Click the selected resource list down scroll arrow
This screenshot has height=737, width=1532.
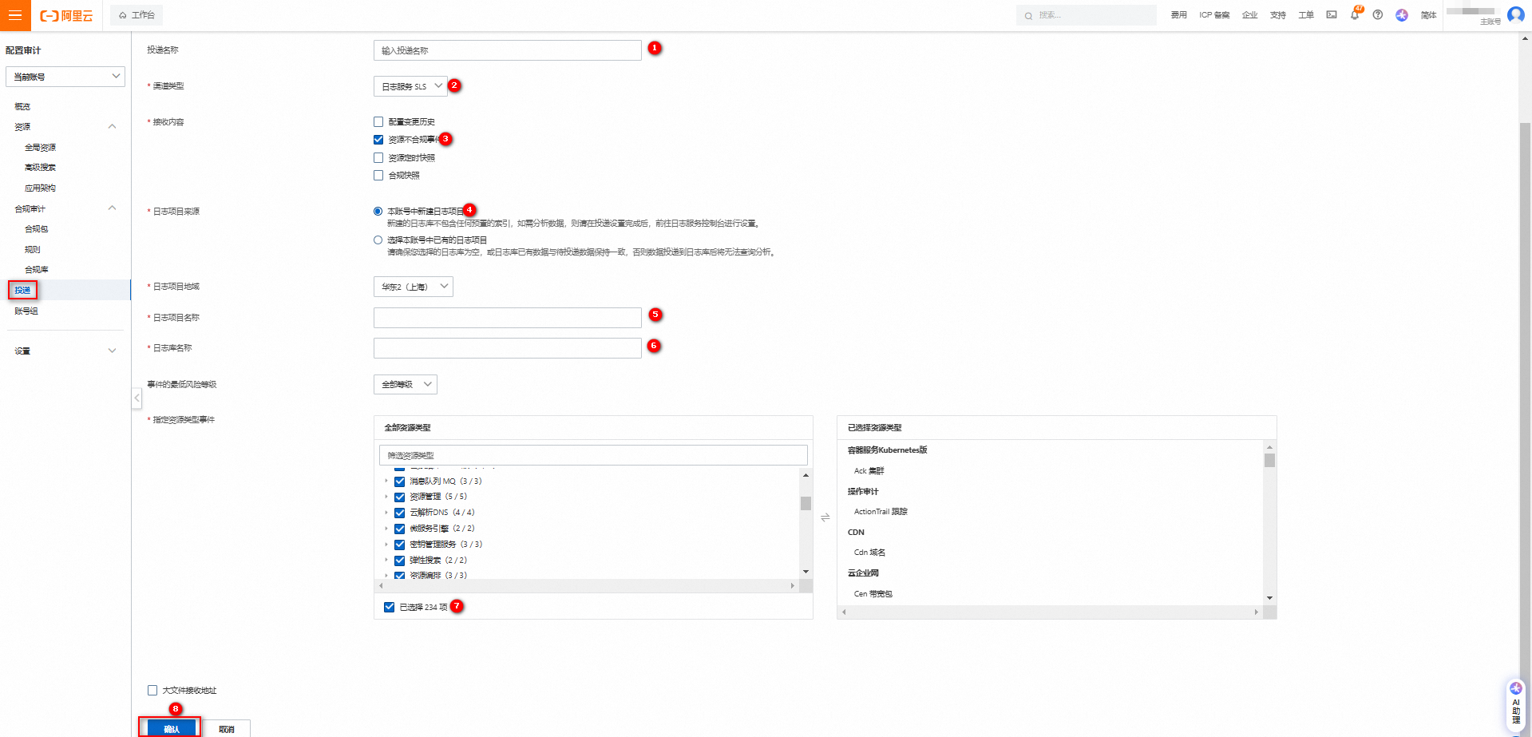click(x=1269, y=598)
